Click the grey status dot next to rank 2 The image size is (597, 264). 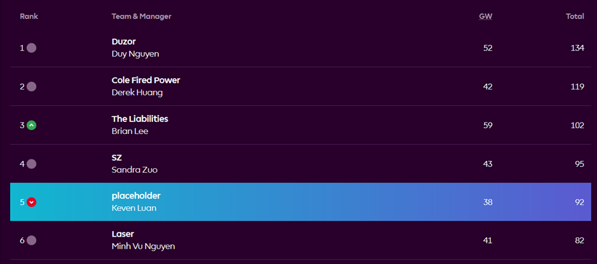click(32, 87)
